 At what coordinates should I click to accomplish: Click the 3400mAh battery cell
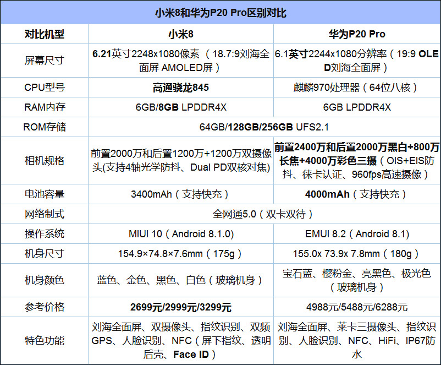coord(181,194)
